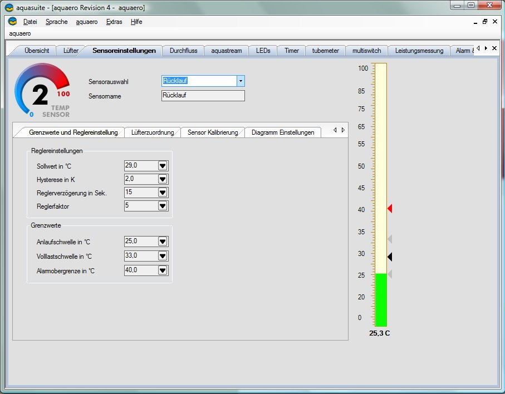This screenshot has width=505, height=394.
Task: Click the black setpoint marker on thermometer
Action: [390, 257]
